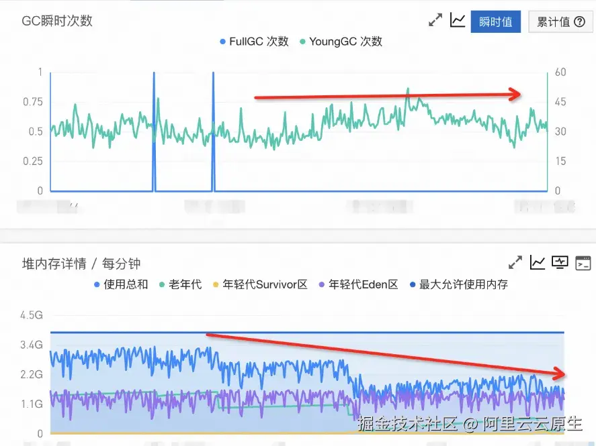The height and width of the screenshot is (446, 596).
Task: Click the 60 label on right axis
Action: point(560,72)
